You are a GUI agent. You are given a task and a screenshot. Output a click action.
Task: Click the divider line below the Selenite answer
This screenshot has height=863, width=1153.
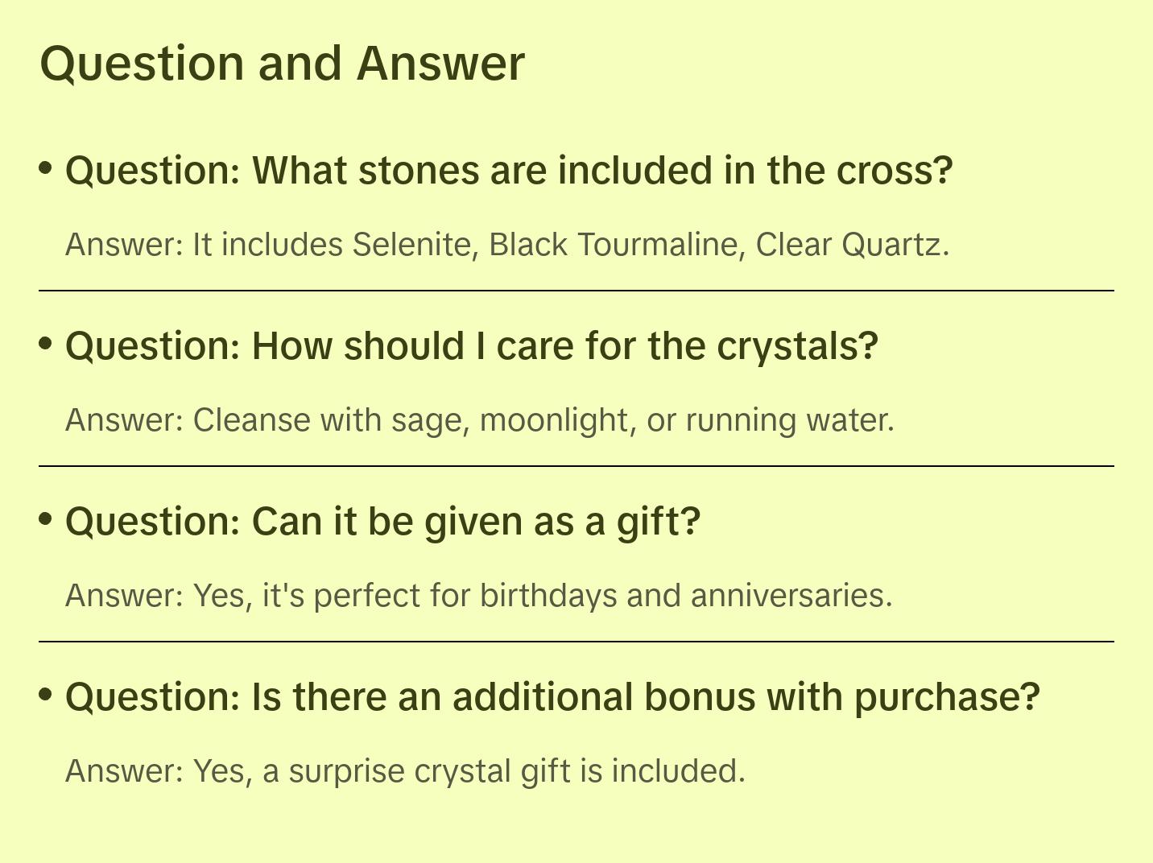(576, 291)
